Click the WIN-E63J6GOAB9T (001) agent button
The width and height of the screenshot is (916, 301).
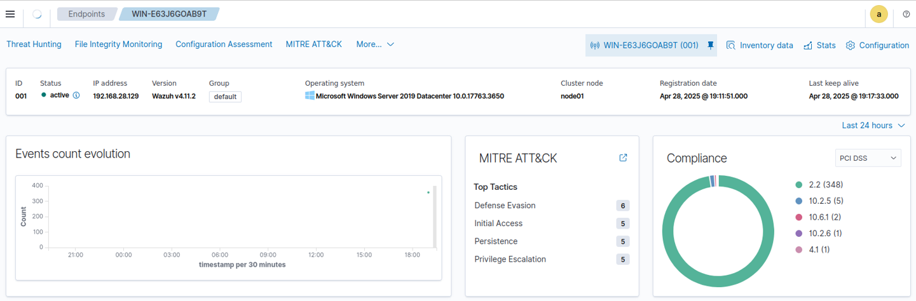click(x=651, y=45)
